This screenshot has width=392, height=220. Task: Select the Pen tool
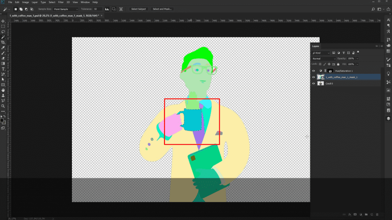[x=3, y=74]
